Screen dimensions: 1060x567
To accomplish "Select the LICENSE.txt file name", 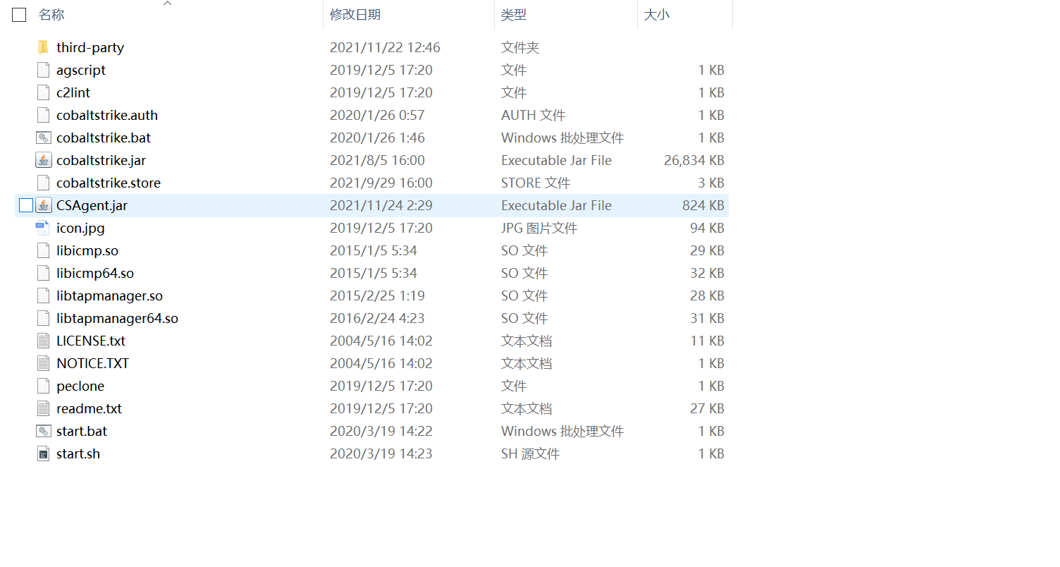I will pos(91,341).
